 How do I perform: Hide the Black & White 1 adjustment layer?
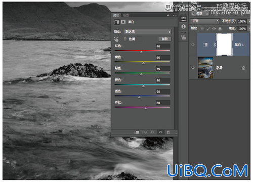(x=193, y=44)
